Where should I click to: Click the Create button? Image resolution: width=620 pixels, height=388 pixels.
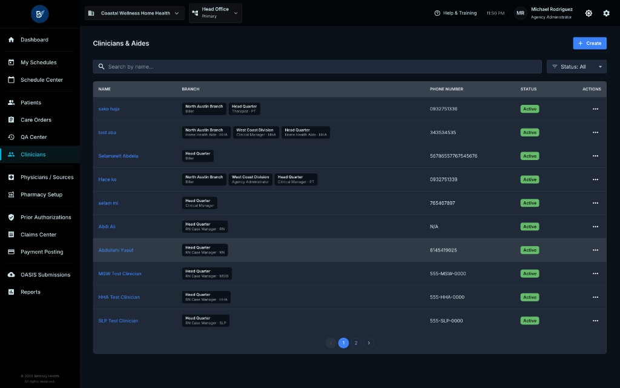[590, 43]
